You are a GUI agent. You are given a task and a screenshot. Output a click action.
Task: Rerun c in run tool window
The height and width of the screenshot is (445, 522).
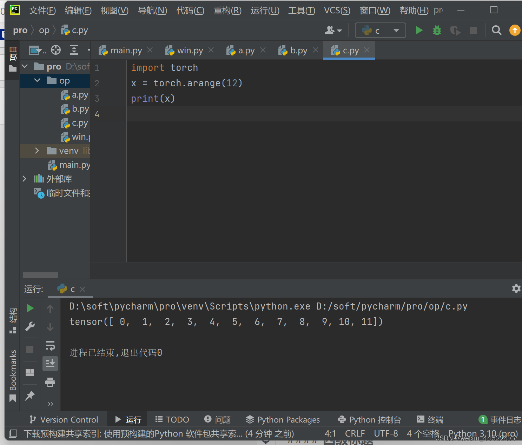pos(30,308)
